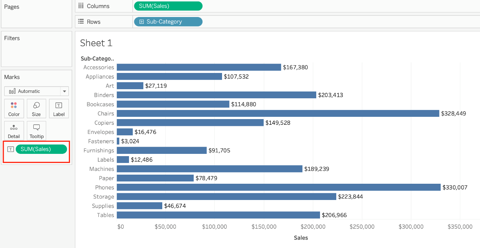Image resolution: width=480 pixels, height=248 pixels.
Task: Select the Phones sales bar
Action: 278,188
